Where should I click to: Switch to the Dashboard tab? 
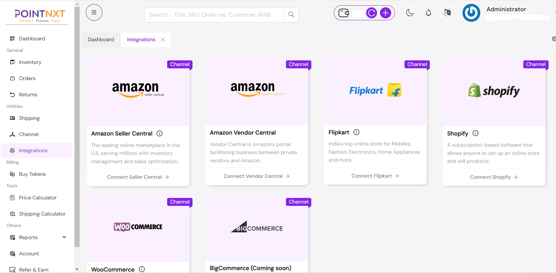click(x=101, y=39)
